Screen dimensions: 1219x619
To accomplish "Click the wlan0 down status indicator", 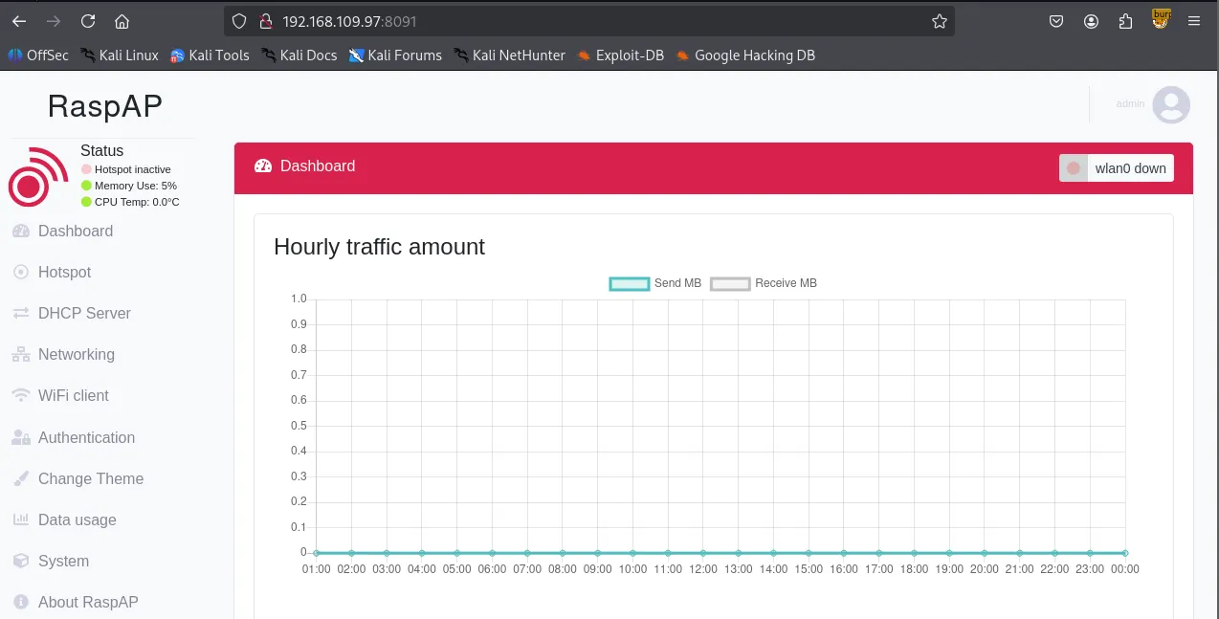I will click(x=1116, y=168).
